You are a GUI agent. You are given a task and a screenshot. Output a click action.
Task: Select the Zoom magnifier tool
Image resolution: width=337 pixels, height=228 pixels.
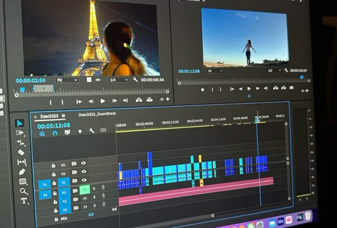(x=23, y=191)
